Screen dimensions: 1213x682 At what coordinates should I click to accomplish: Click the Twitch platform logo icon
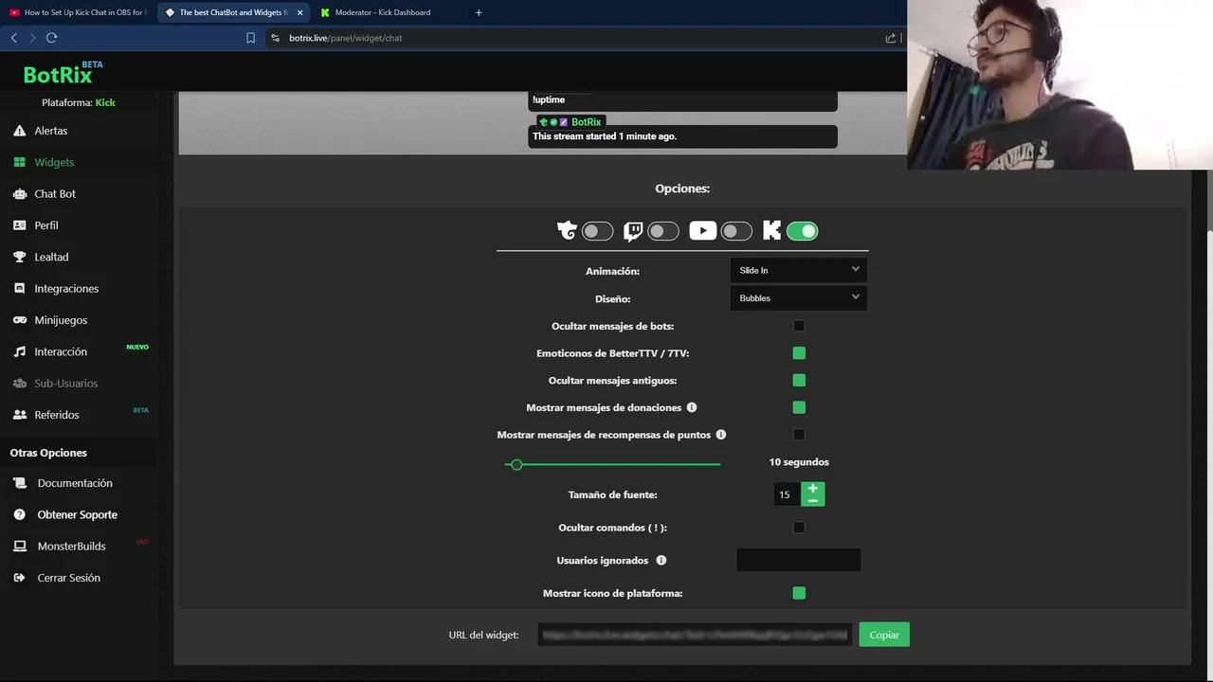pyautogui.click(x=633, y=230)
